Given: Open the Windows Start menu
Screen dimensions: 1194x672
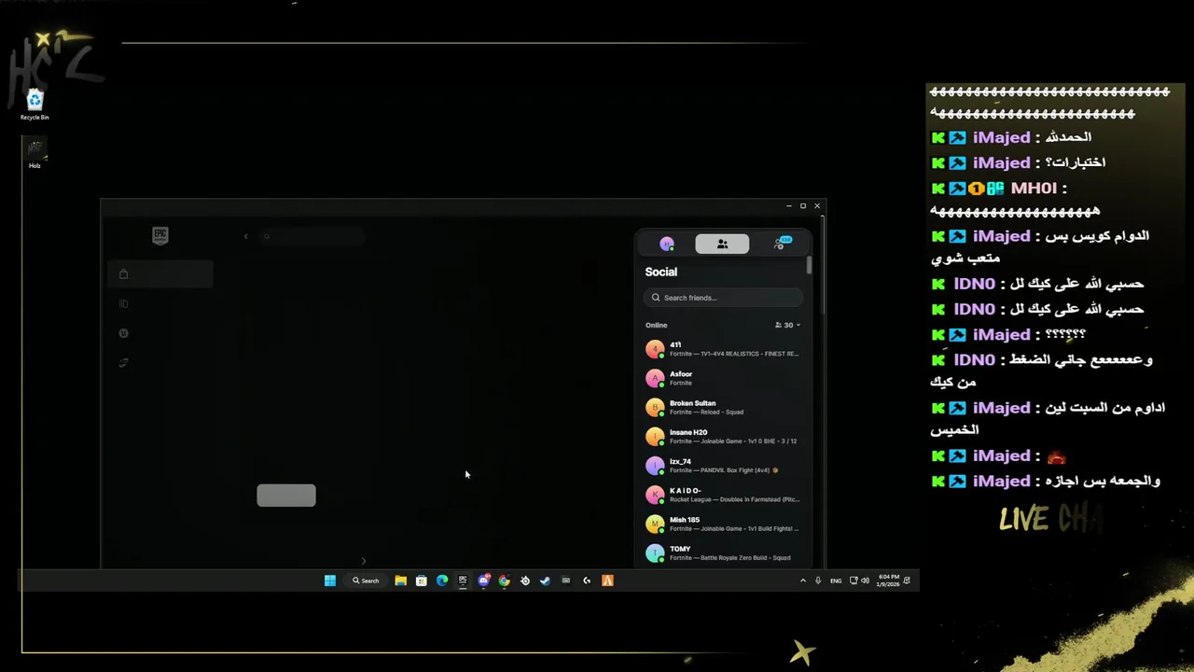Looking at the screenshot, I should pos(329,581).
